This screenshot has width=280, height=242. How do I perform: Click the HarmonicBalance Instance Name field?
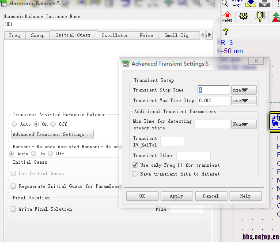108,24
